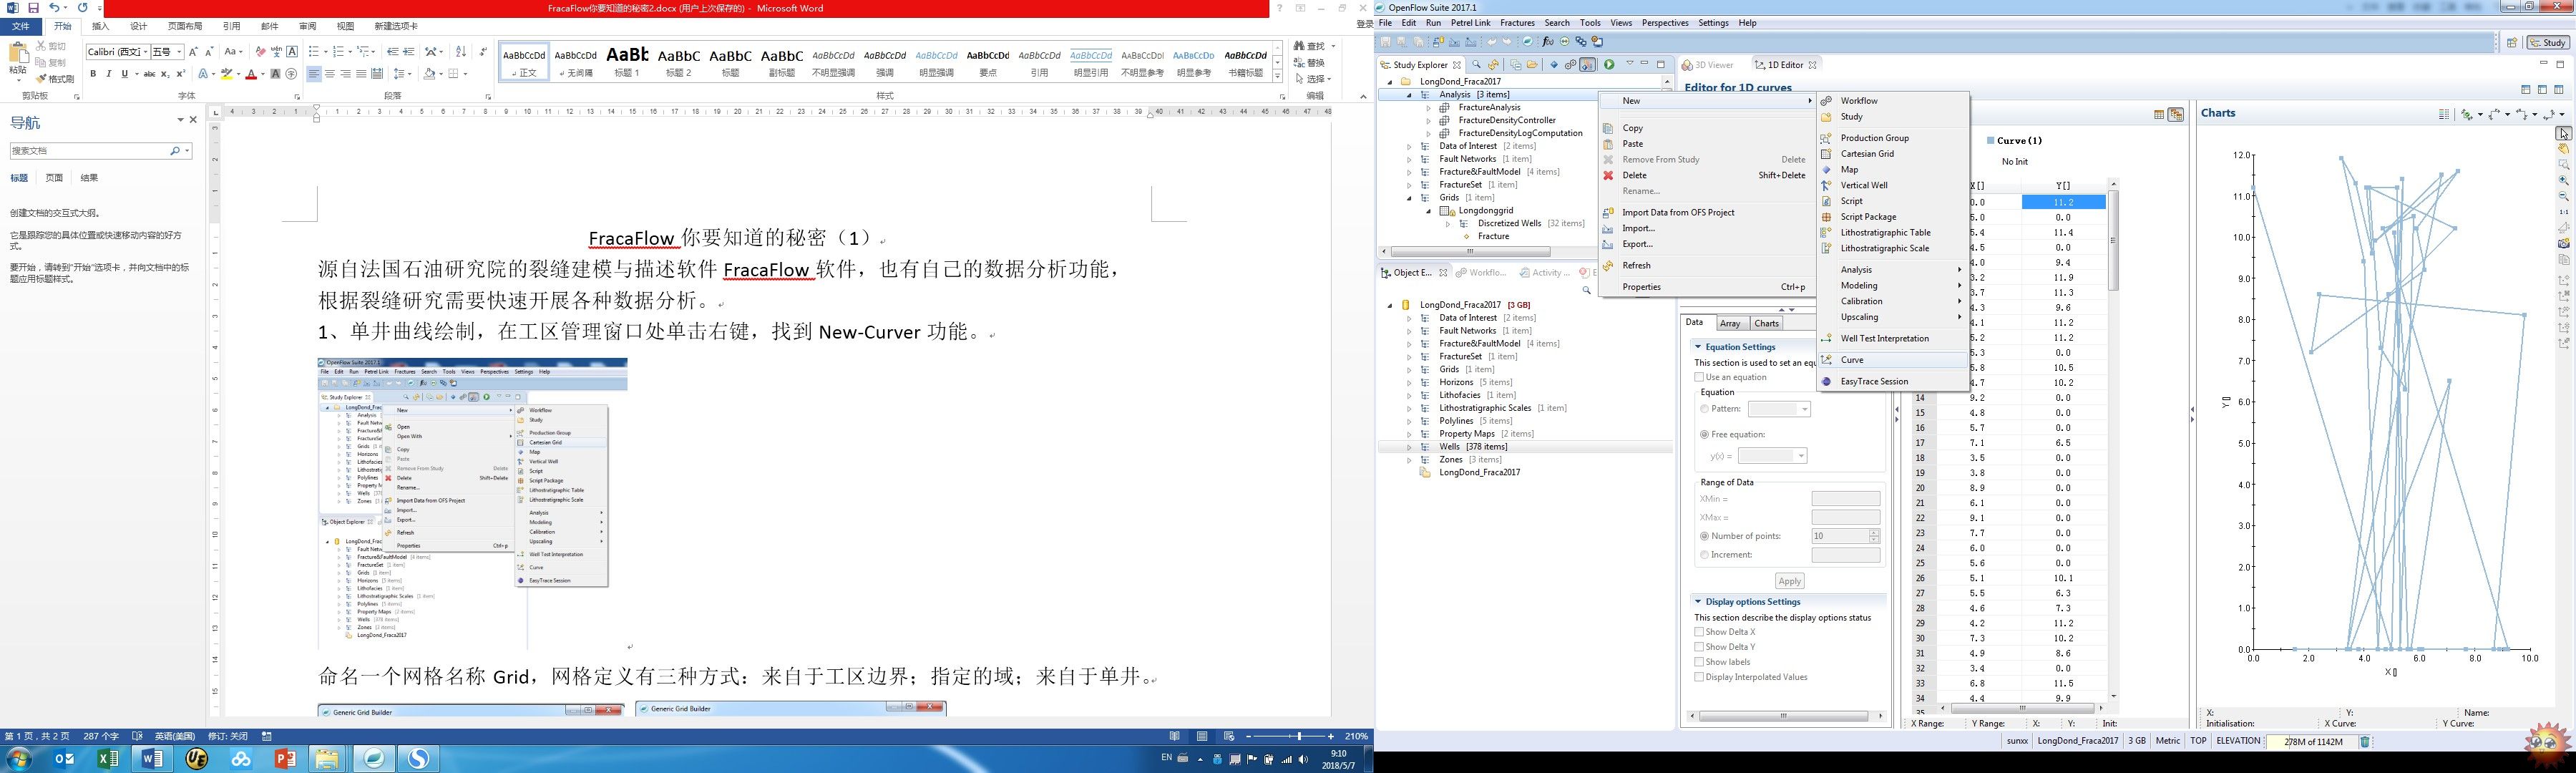
Task: Click the clear formatting eraser icon in Word
Action: (260, 52)
